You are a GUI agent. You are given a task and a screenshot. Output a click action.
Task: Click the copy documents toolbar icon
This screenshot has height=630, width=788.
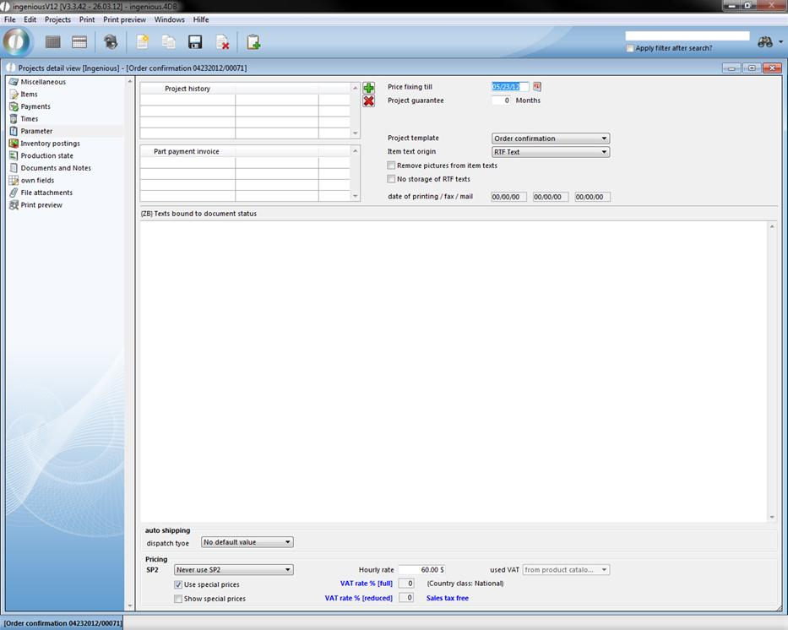coord(169,42)
